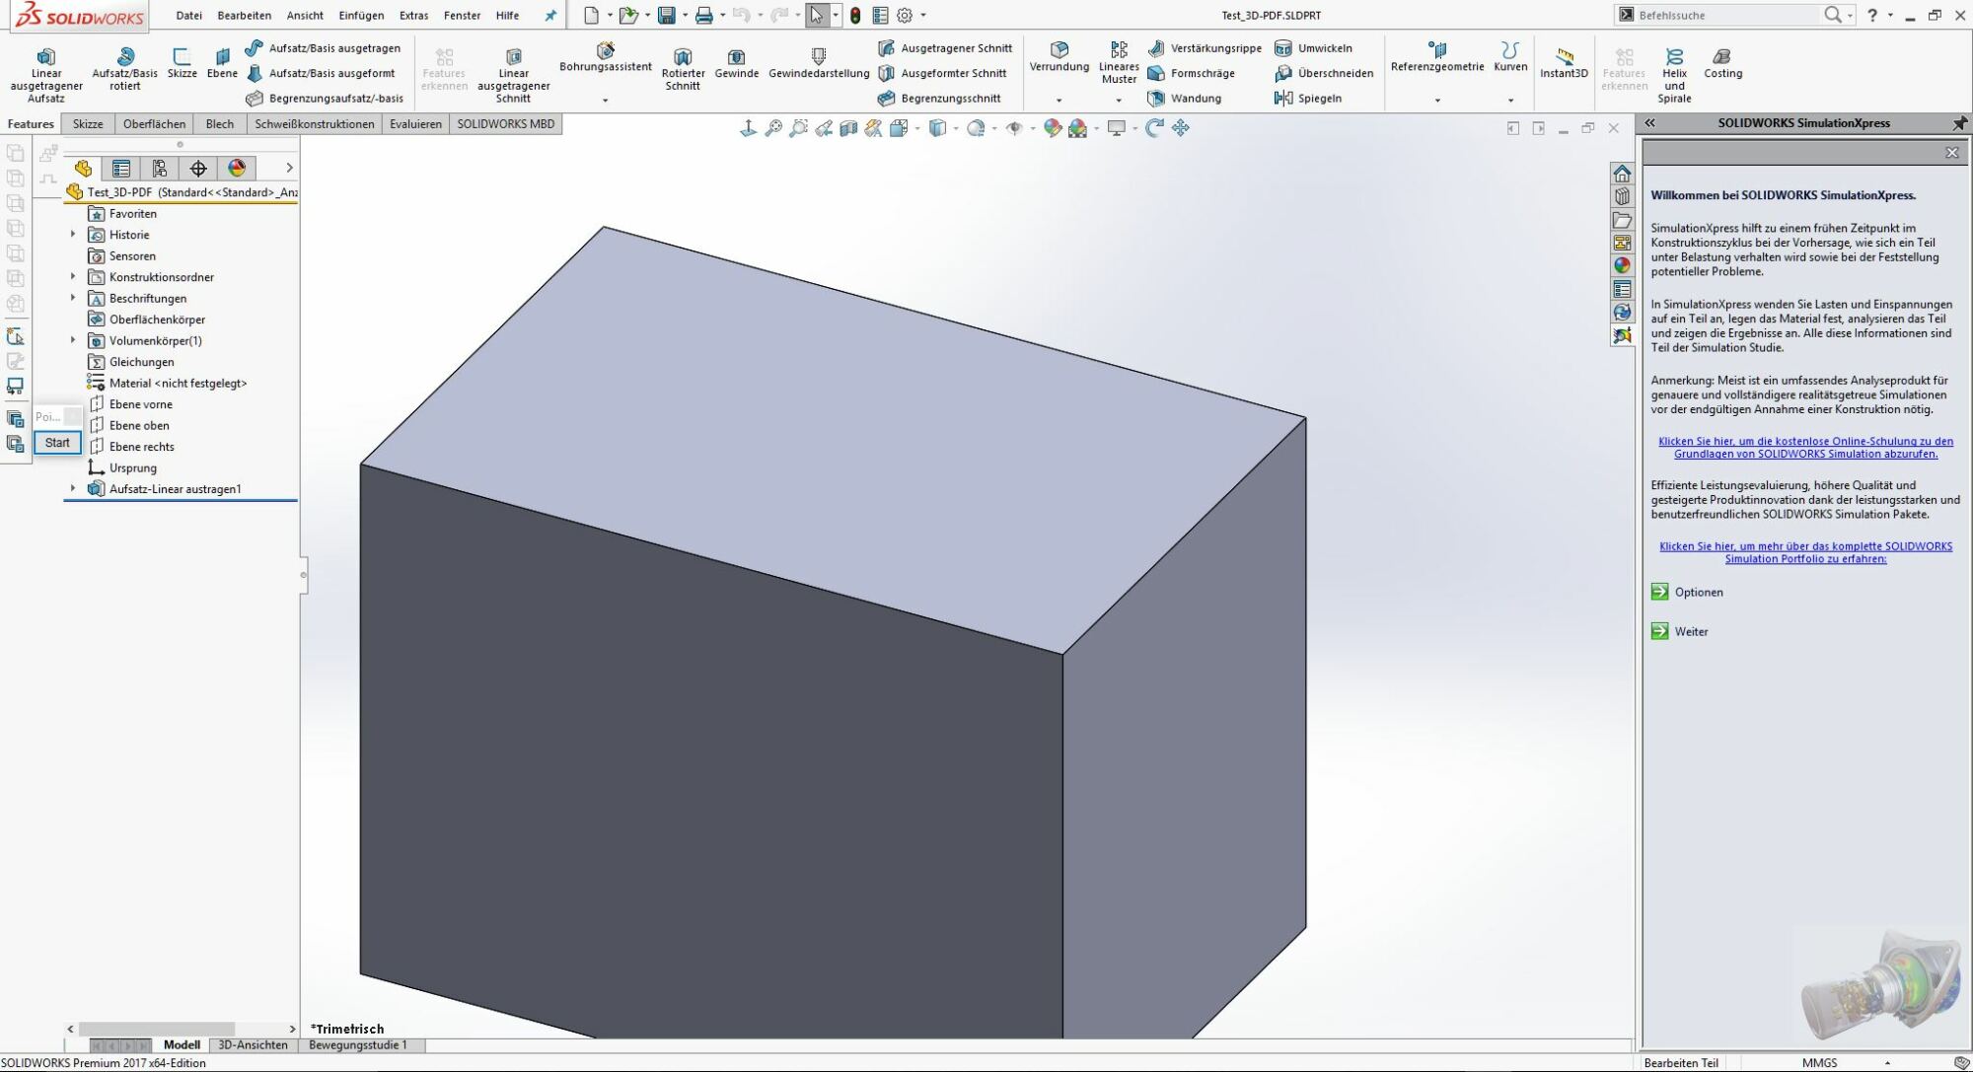This screenshot has height=1072, width=1973.
Task: Open the DisplayManager color wheel tab
Action: (x=237, y=169)
